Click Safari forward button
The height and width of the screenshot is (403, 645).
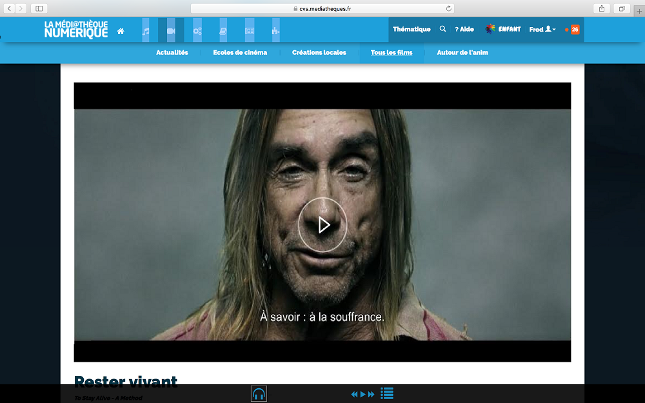pos(21,8)
